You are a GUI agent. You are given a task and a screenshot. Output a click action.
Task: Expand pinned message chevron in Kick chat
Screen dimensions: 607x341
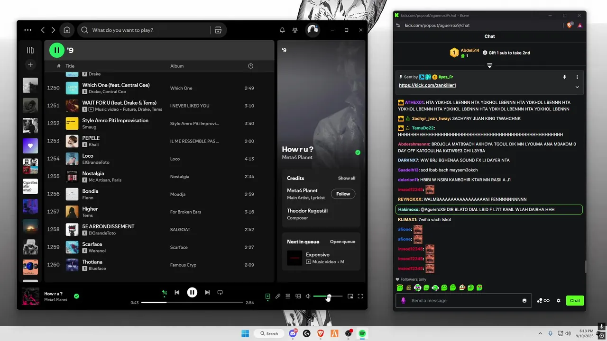pos(577,87)
